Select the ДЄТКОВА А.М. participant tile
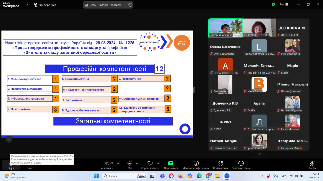Image resolution: width=323 pixels, height=181 pixels. tap(292, 28)
